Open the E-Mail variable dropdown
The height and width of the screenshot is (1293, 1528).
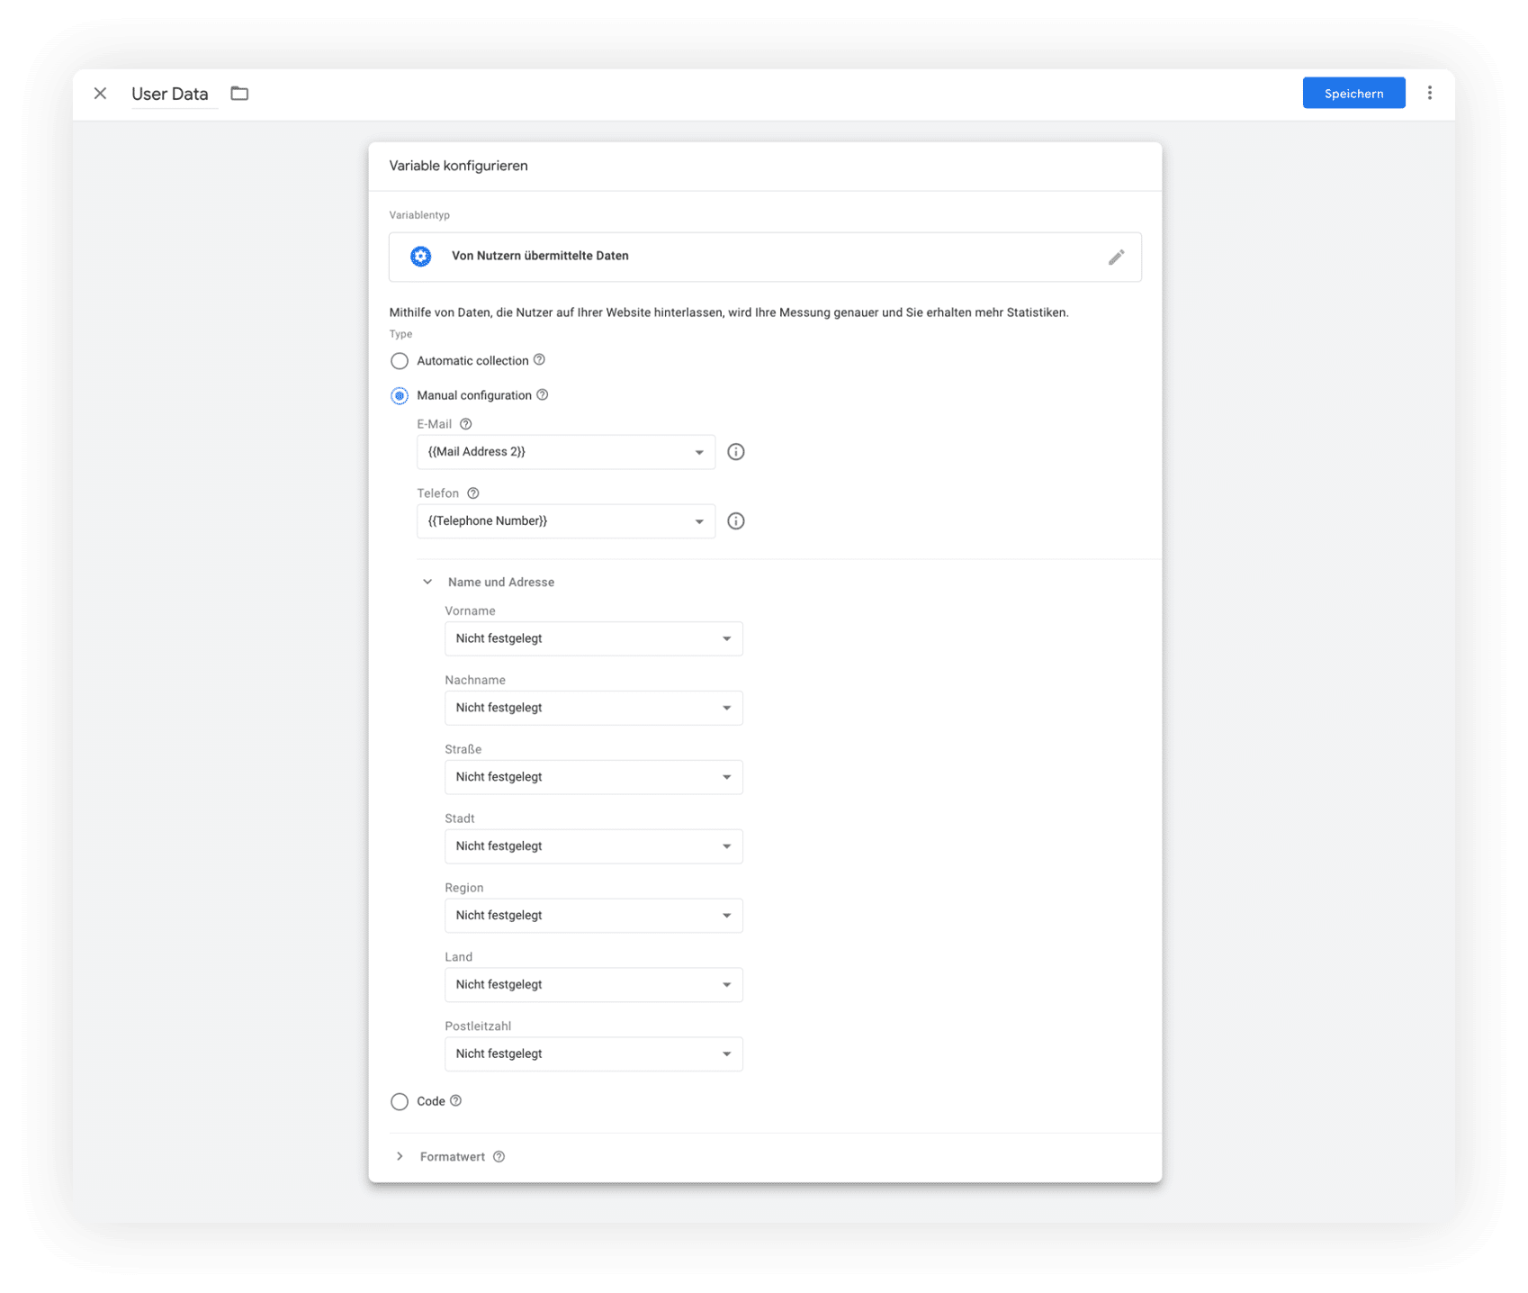pos(565,452)
